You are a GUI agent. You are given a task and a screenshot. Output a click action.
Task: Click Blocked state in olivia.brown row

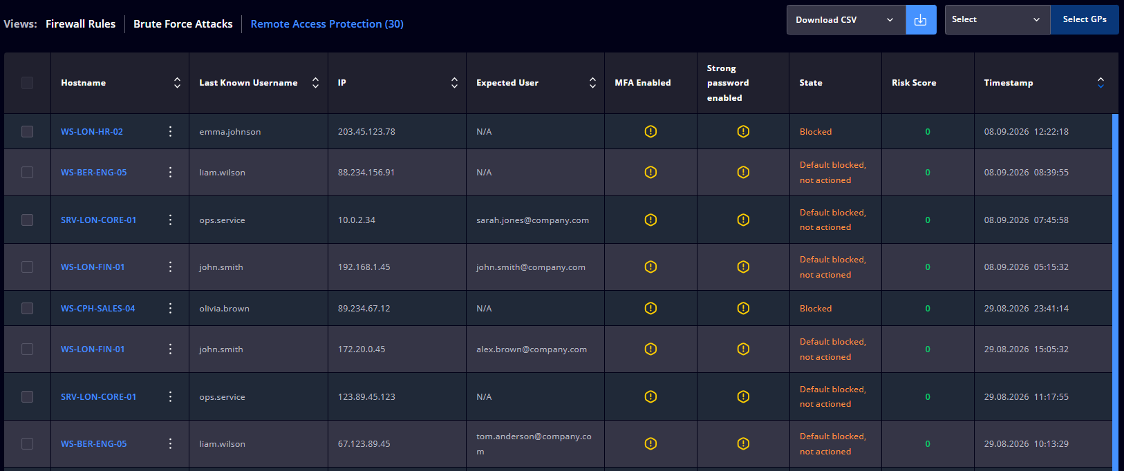(816, 308)
